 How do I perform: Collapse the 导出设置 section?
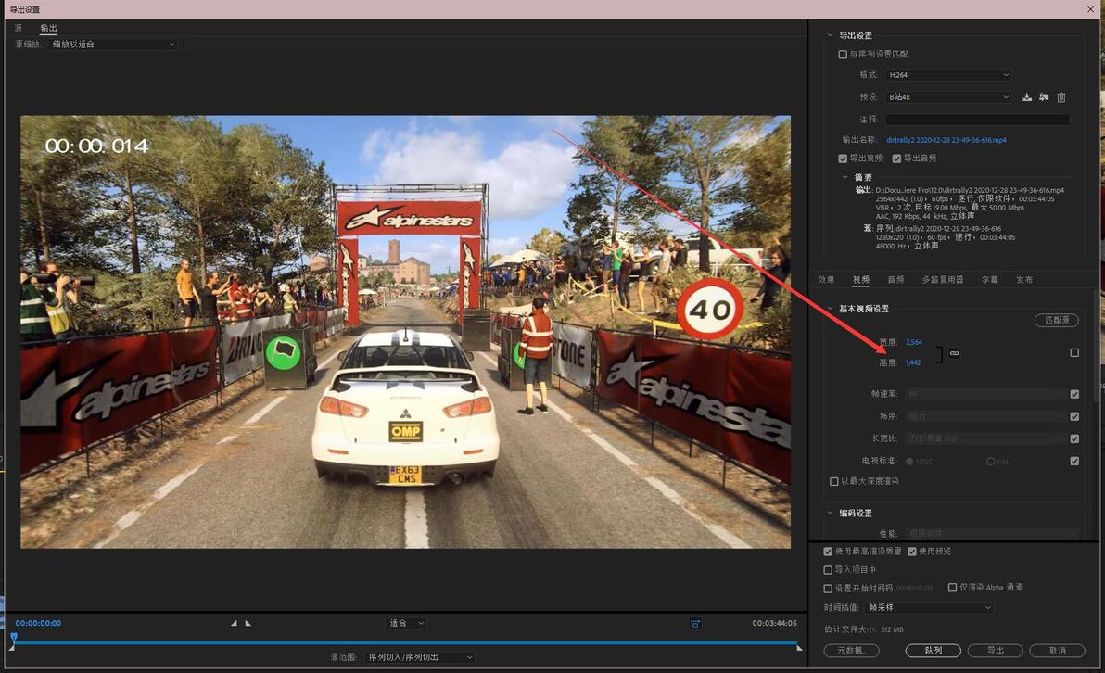click(x=830, y=35)
